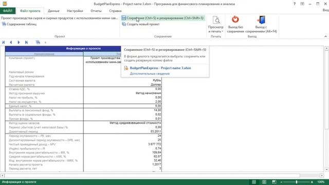The width and height of the screenshot is (329, 185).
Task: Open the quick toolbar customize dropdown arrow
Action: [x=45, y=43]
